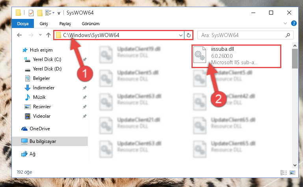Screen dimensions: 303x187
Task: Expand the address bar history dropdown
Action: tap(181, 35)
